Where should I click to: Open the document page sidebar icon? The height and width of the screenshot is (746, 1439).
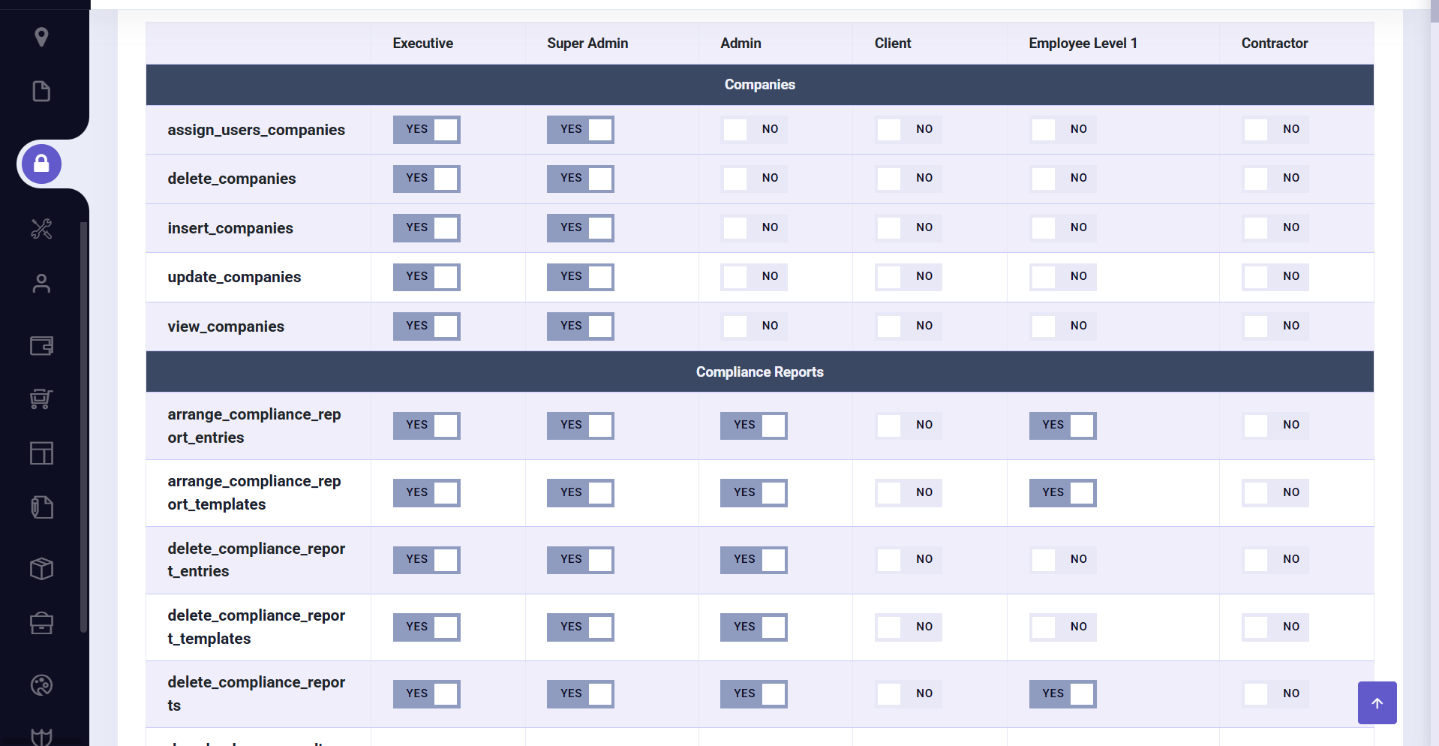[x=41, y=91]
